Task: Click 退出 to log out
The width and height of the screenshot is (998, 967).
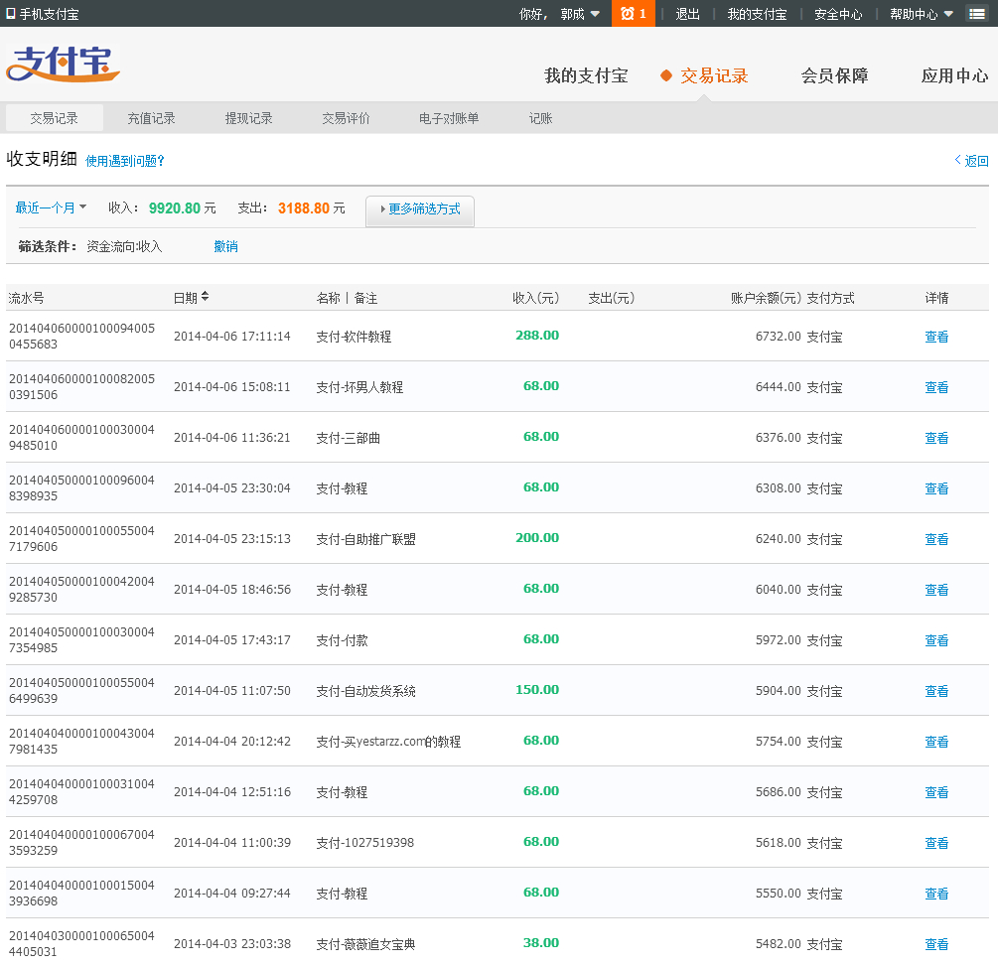Action: [687, 14]
